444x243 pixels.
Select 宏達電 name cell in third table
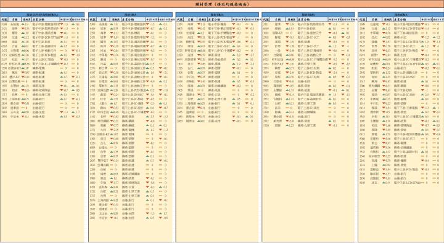(191, 33)
